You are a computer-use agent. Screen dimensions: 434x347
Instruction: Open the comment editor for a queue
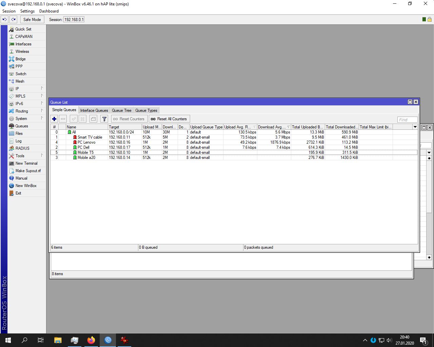click(x=93, y=119)
